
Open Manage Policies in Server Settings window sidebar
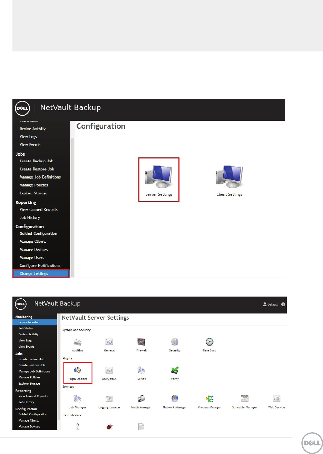(x=29, y=377)
